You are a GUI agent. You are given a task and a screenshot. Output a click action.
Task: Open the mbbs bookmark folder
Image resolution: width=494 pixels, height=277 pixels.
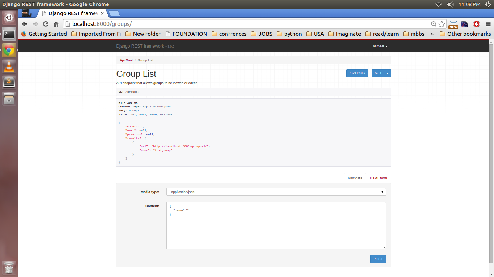point(414,34)
